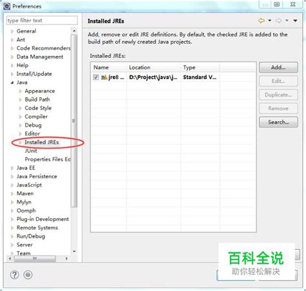Expand the Install/Update node

coord(12,74)
